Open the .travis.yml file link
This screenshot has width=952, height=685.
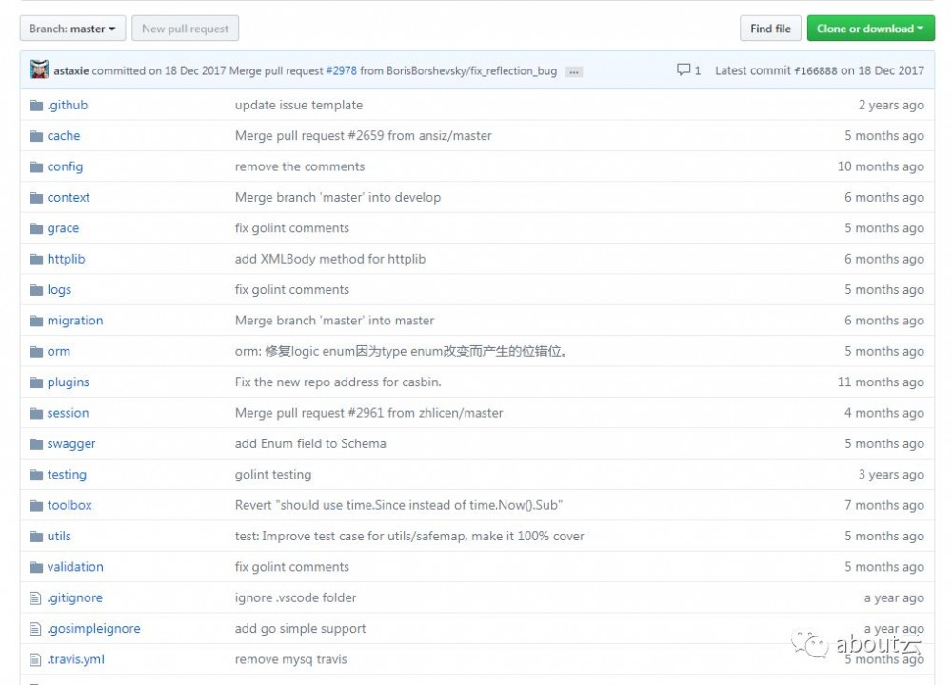pyautogui.click(x=76, y=659)
